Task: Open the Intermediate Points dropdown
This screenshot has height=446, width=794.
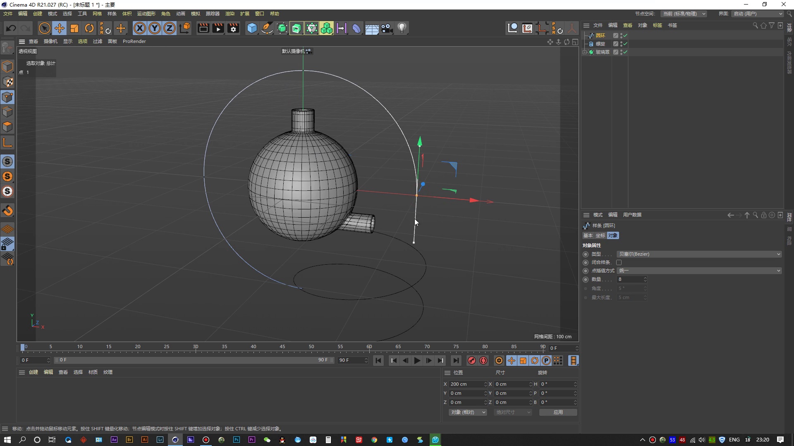Action: [699, 270]
